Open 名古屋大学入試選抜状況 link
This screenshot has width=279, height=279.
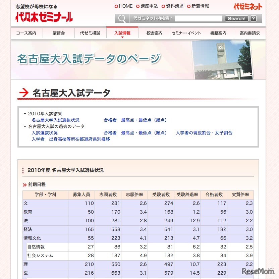(x=56, y=120)
